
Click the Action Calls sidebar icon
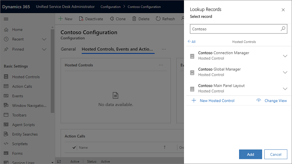[x=6, y=86]
